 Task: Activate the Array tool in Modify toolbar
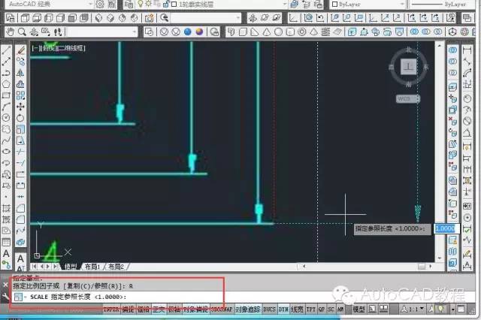pos(20,95)
